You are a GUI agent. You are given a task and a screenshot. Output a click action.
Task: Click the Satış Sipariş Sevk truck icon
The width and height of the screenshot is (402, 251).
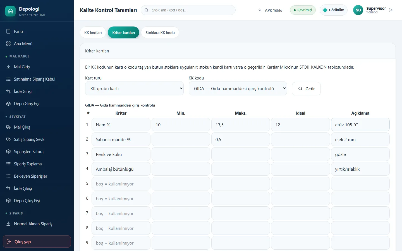[x=8, y=139]
